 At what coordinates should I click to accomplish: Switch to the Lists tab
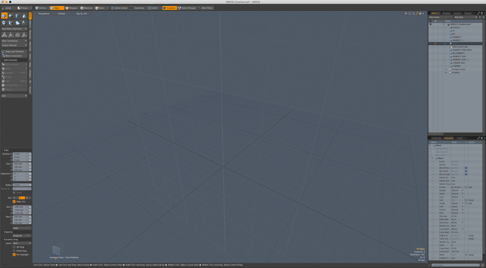point(460,138)
